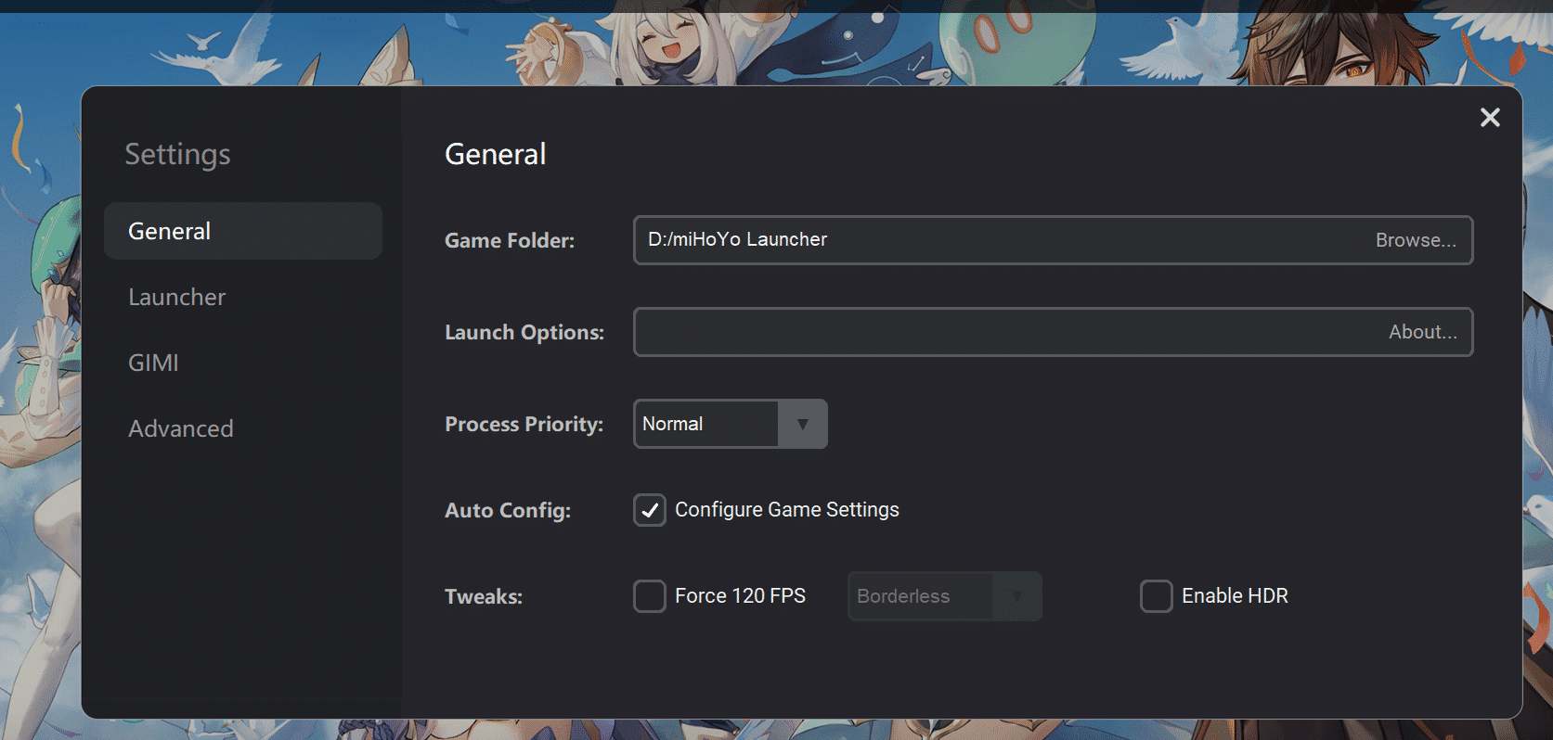This screenshot has width=1553, height=740.
Task: Close the Settings dialog with the X
Action: coord(1489,118)
